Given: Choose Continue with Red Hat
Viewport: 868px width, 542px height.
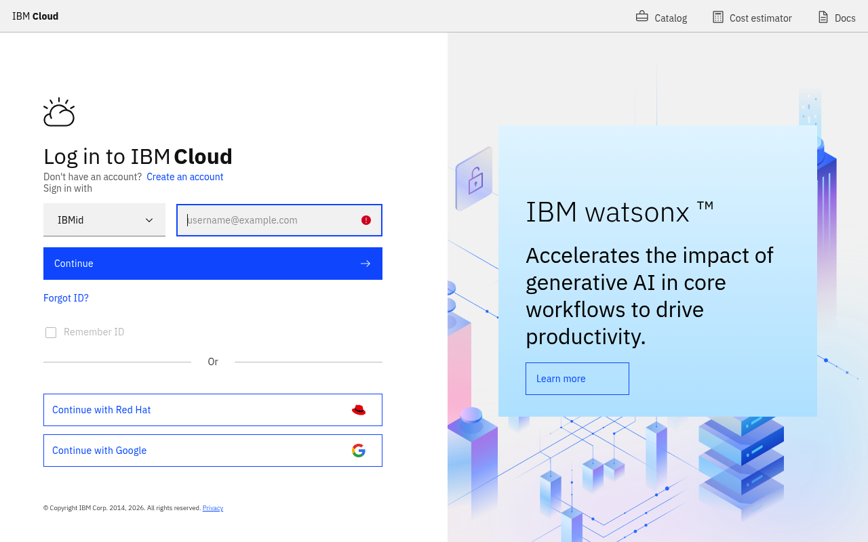Looking at the screenshot, I should tap(213, 410).
